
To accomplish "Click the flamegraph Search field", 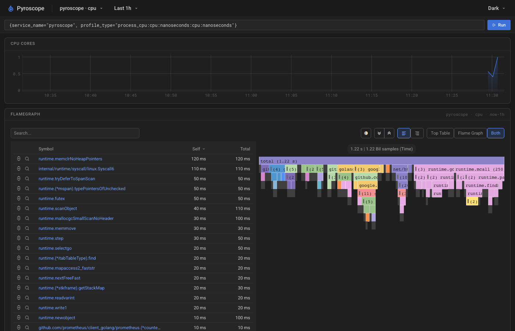I will coord(75,133).
